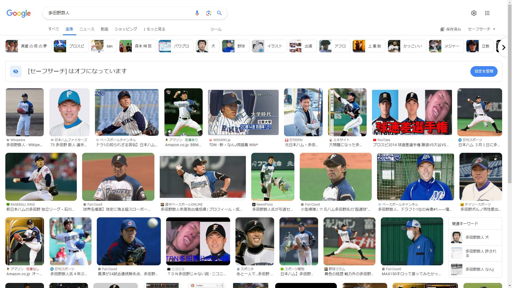Expand the もっと見る menu

154,29
